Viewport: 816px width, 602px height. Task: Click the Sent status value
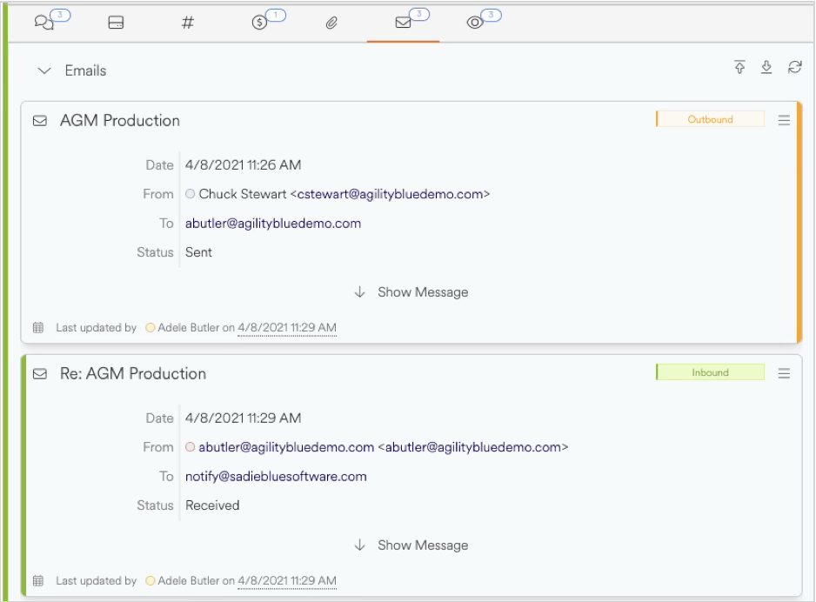pyautogui.click(x=199, y=252)
